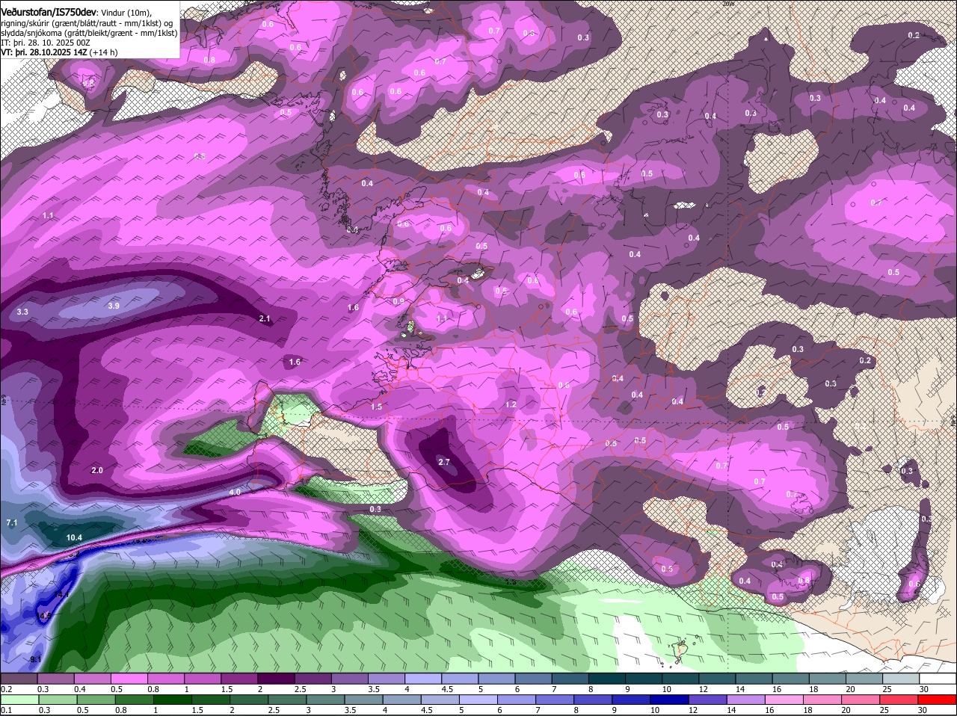Click the 2.7 value in the dark purple core
The width and height of the screenshot is (957, 716).
[444, 462]
